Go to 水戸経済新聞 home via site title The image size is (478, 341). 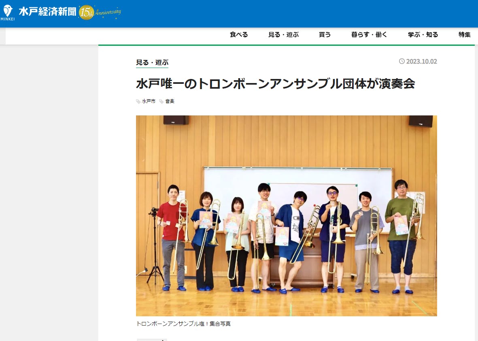[x=47, y=12]
